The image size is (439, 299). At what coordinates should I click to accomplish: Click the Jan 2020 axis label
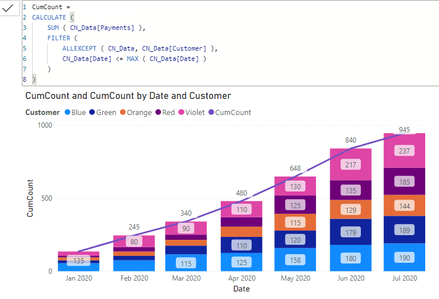click(79, 278)
